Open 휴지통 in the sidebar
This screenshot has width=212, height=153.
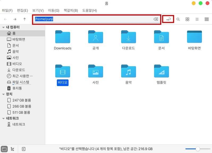tap(17, 88)
